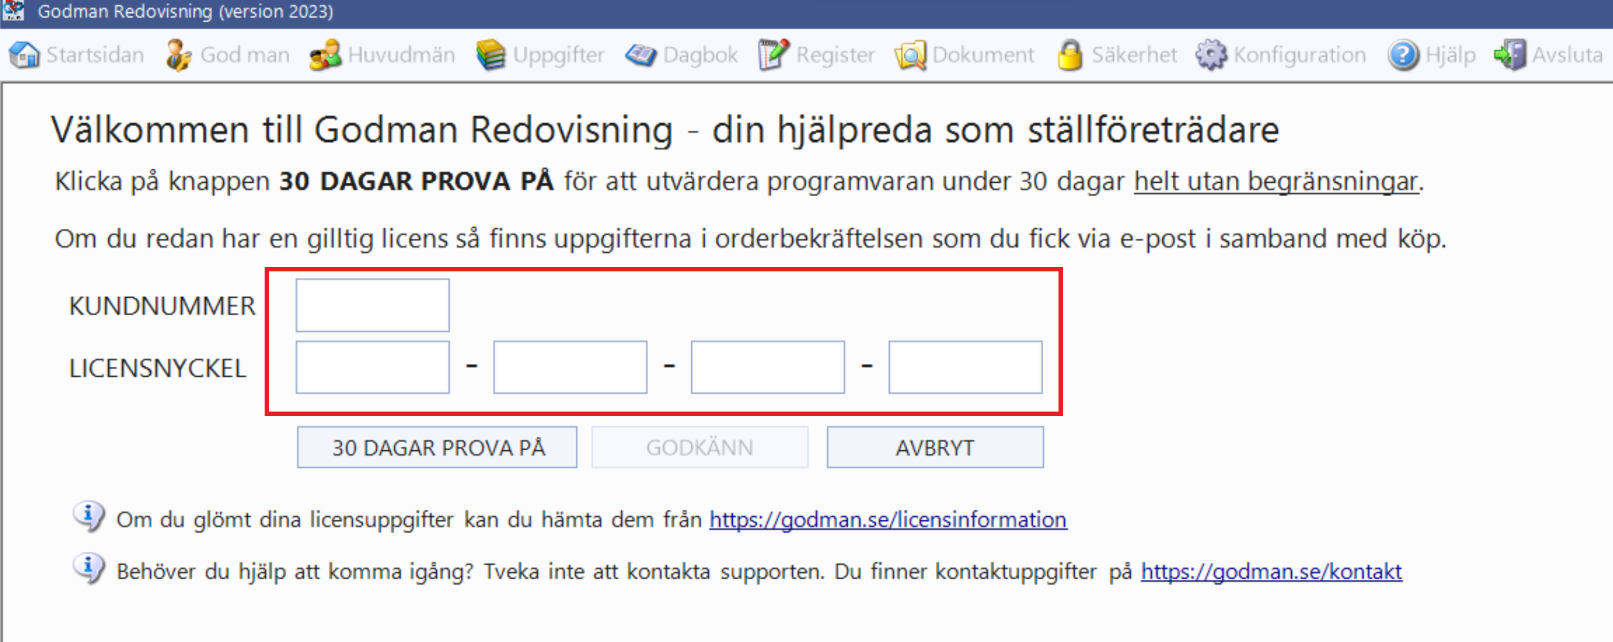Open the godman.se/kontakt link

(x=1271, y=571)
